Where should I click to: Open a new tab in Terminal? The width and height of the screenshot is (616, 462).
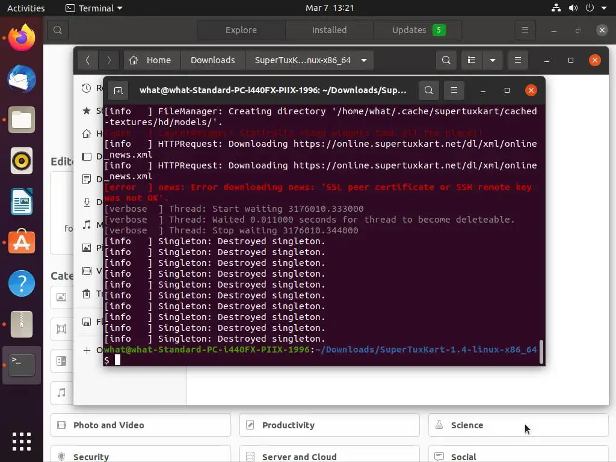(119, 90)
